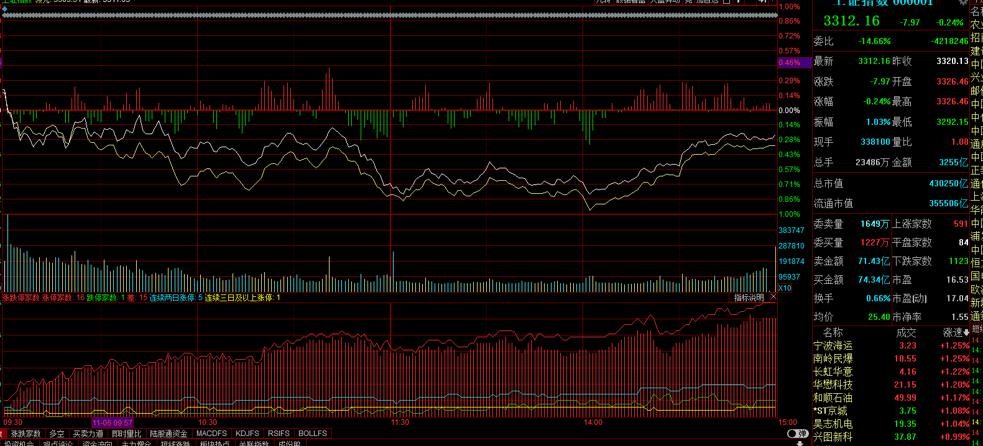This screenshot has height=446, width=983.
Task: Click the index value 3312.16
Action: click(851, 20)
